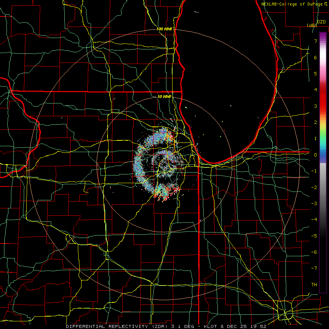The height and width of the screenshot is (329, 329).
Task: Click the color scale value '6'
Action: tap(315, 57)
